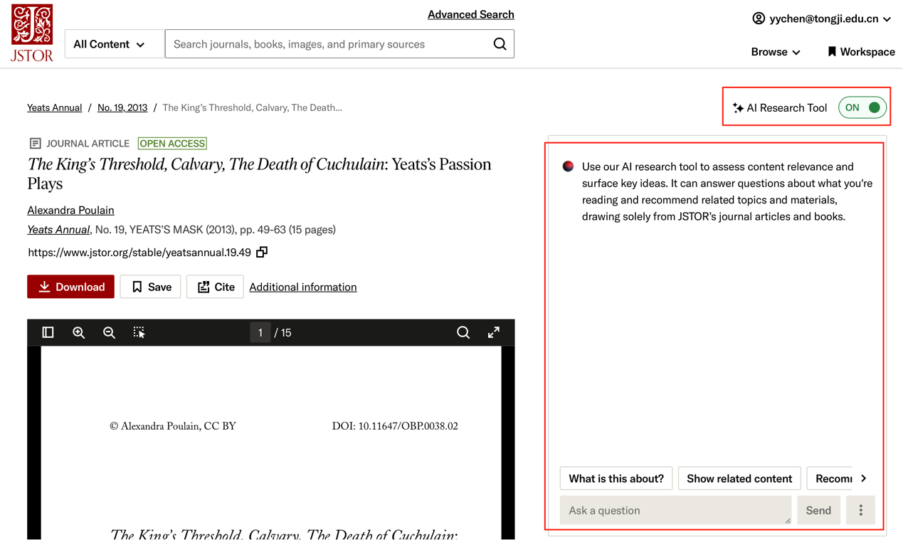Open the user account dropdown
903x540 pixels.
[822, 18]
